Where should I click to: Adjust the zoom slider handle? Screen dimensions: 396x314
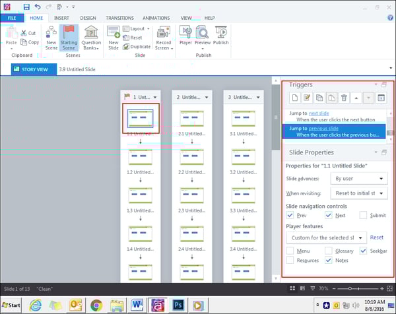(350, 288)
